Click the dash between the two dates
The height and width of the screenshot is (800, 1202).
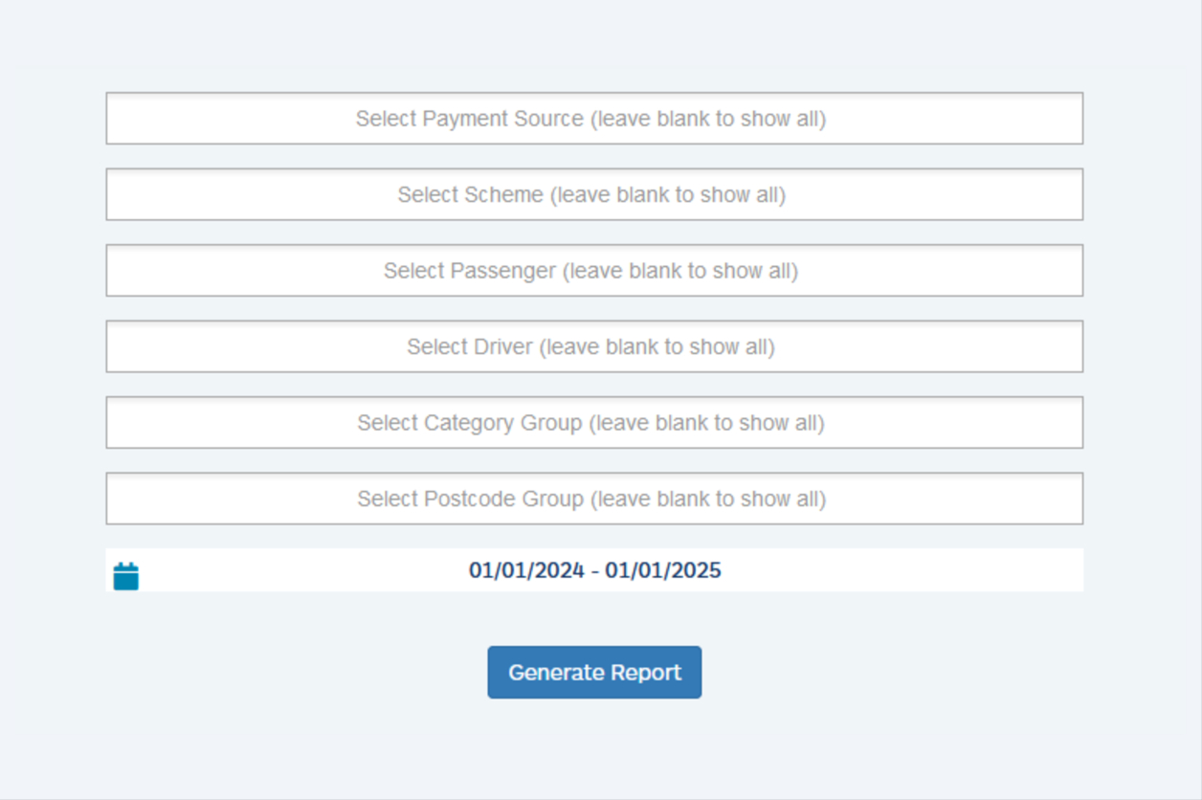(594, 571)
